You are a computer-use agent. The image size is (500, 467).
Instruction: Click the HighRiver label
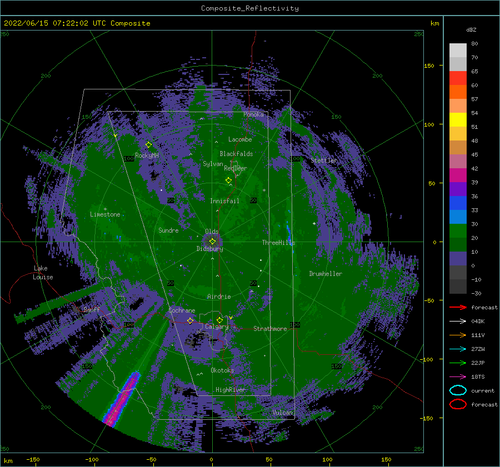tap(230, 390)
